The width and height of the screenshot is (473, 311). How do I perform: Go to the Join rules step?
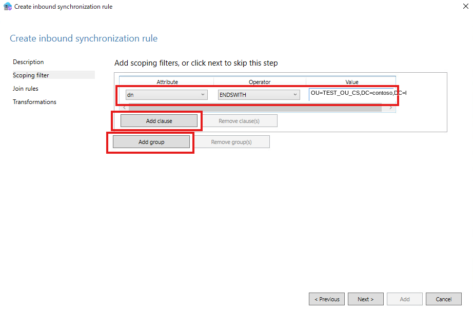(26, 89)
